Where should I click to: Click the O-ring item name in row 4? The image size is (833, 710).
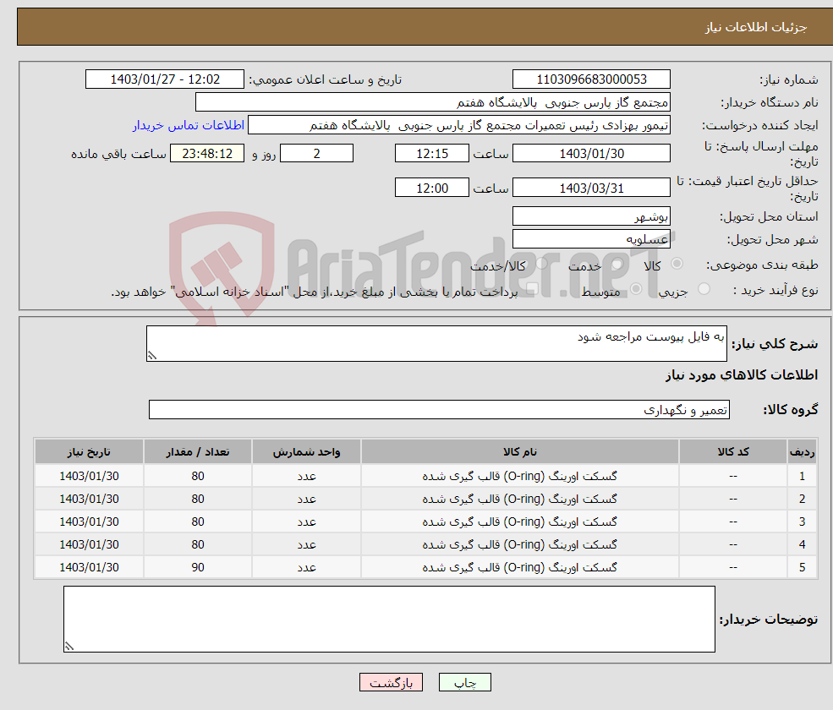tap(519, 545)
